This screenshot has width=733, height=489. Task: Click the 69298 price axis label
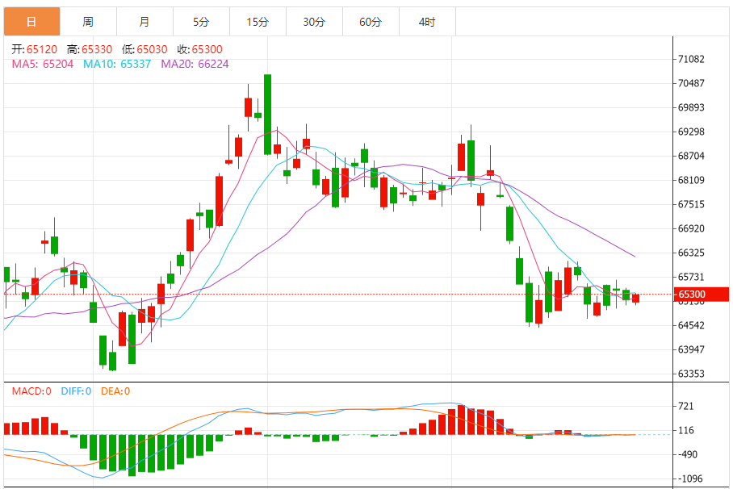pos(691,132)
